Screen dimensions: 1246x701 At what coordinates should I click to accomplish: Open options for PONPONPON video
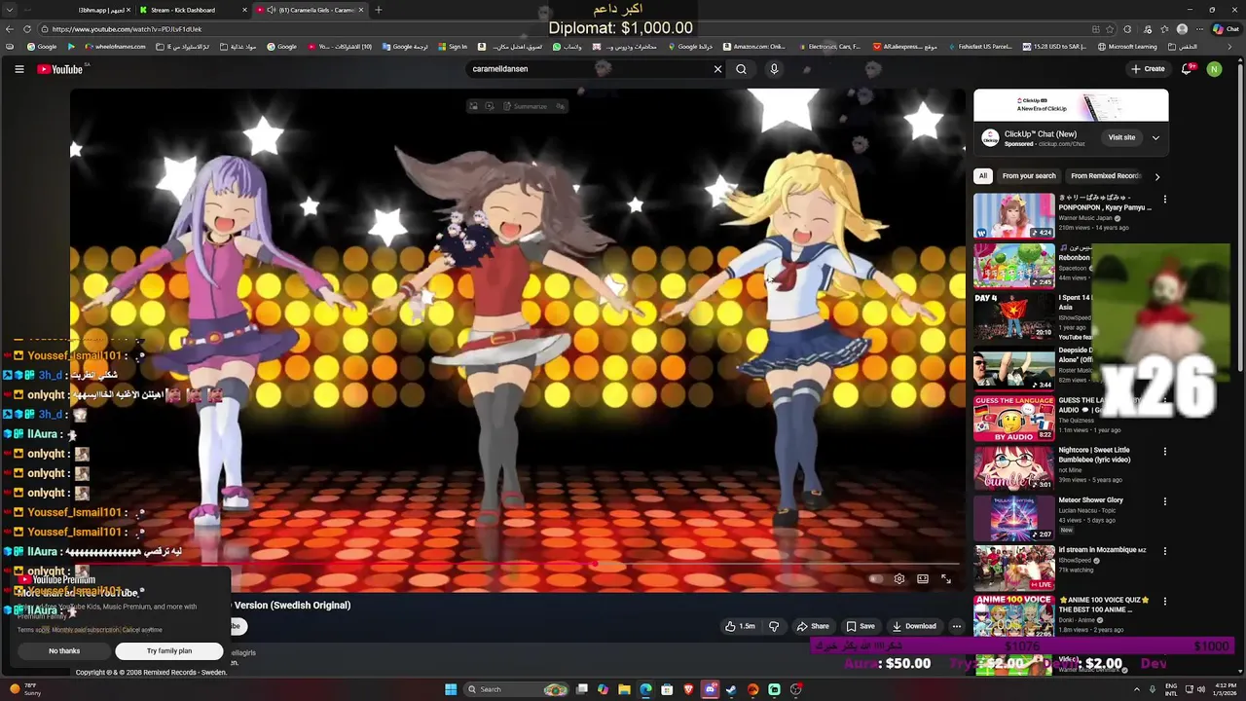tap(1164, 200)
